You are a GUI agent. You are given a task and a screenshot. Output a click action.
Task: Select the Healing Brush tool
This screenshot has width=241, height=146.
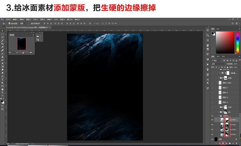(x=2, y=50)
